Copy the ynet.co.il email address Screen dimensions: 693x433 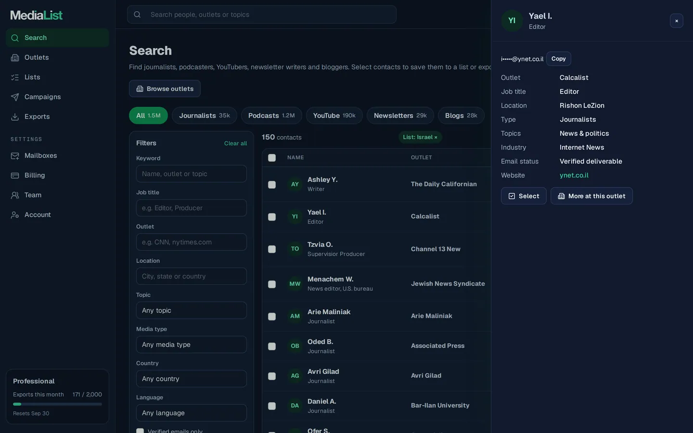coord(559,59)
